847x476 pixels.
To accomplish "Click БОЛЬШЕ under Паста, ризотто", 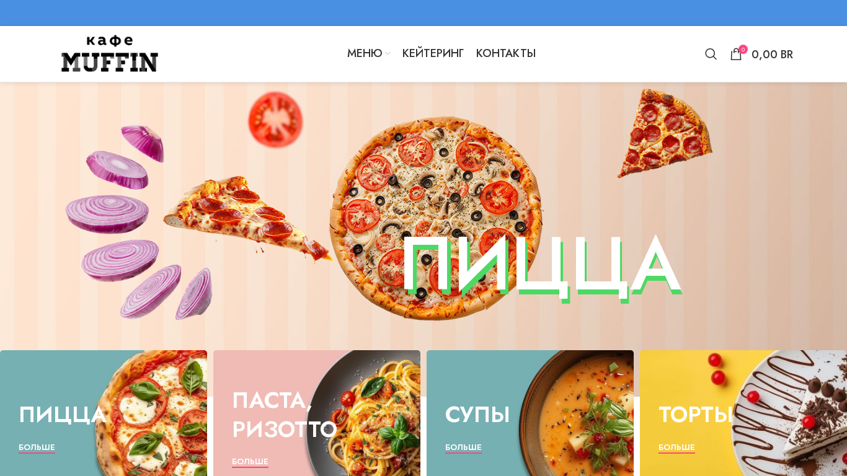I will (x=250, y=462).
